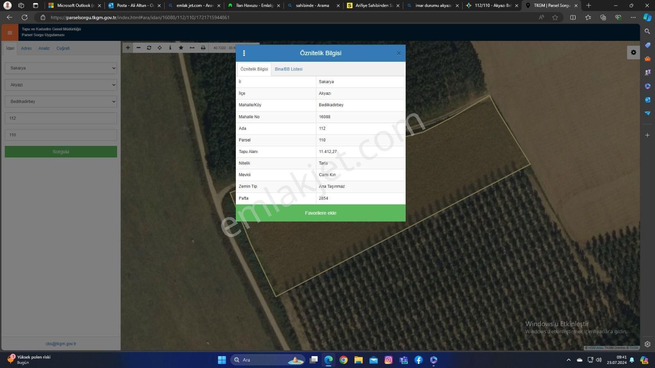The width and height of the screenshot is (655, 368).
Task: Switch to the Analiz tab
Action: point(44,48)
